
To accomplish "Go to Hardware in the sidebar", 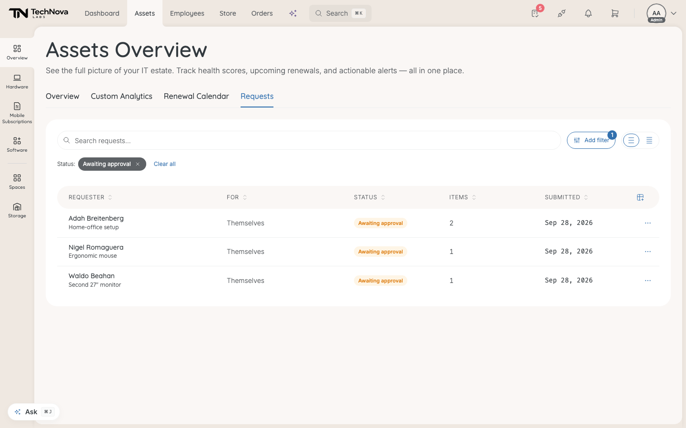I will (x=17, y=81).
